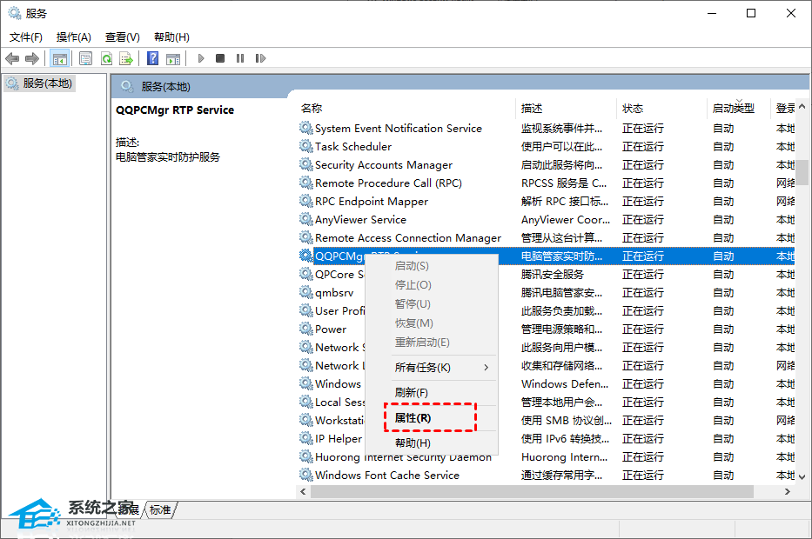
Task: Click gear icon of Windows Font Cache Service
Action: pos(306,475)
